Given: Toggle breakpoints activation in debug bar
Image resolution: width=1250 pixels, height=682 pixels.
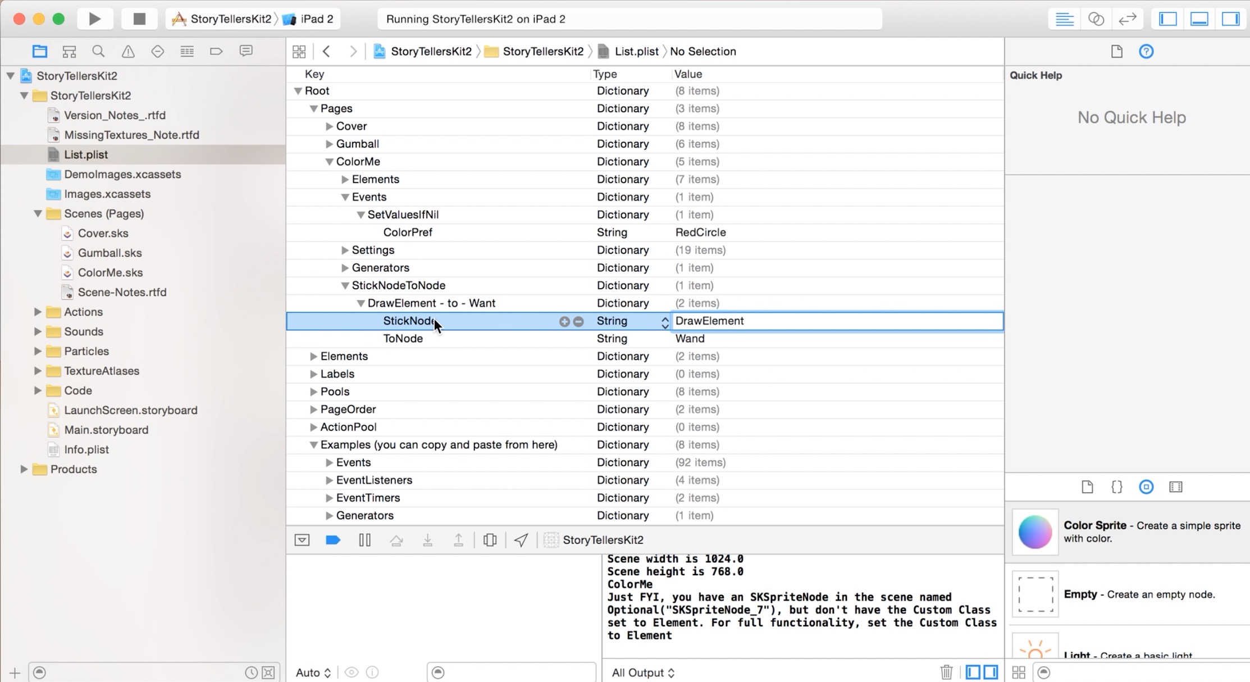Looking at the screenshot, I should click(x=333, y=540).
